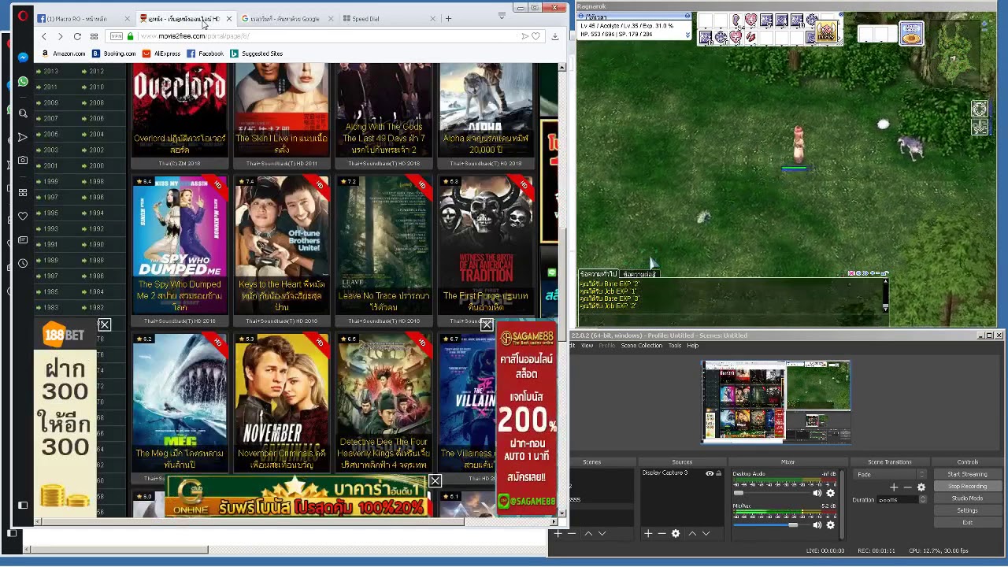Go forward in Opera browser
Screen dimensions: 1008x567
60,36
